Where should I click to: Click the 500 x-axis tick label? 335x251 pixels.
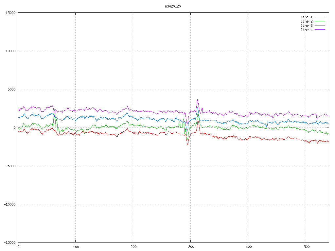pos(306,247)
